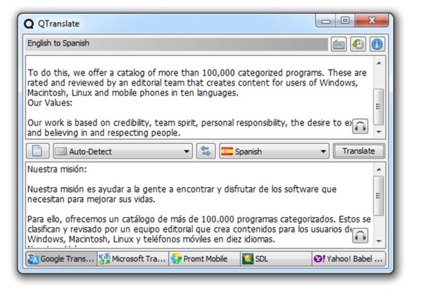The height and width of the screenshot is (300, 421).
Task: Click the translation pane scrollbar thumb
Action: pyautogui.click(x=379, y=196)
